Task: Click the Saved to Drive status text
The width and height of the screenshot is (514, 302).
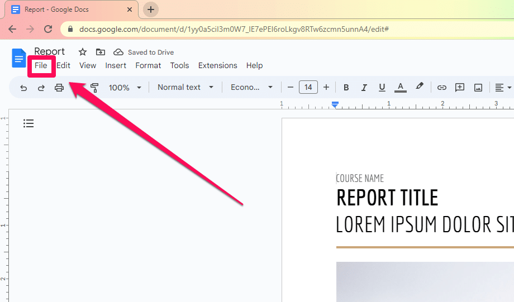Action: [x=151, y=52]
